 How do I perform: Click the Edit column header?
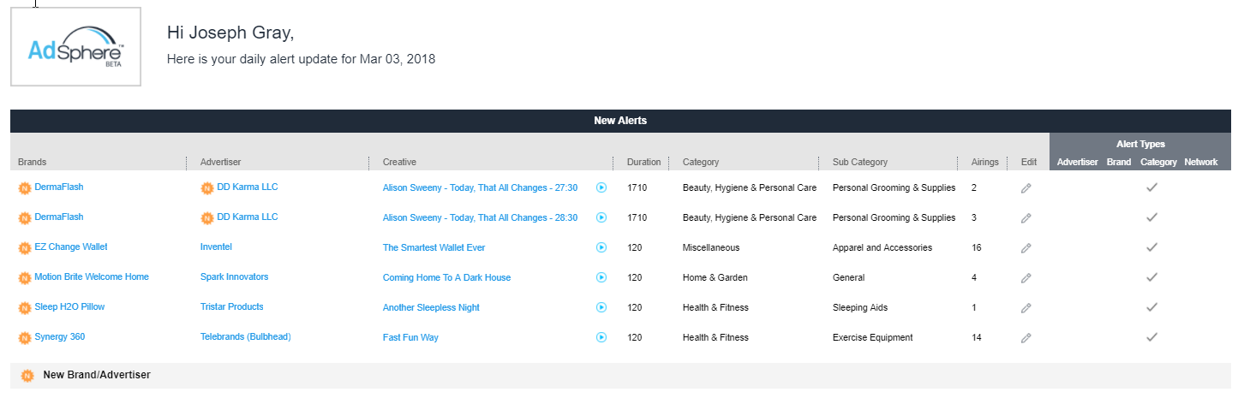[x=1029, y=162]
